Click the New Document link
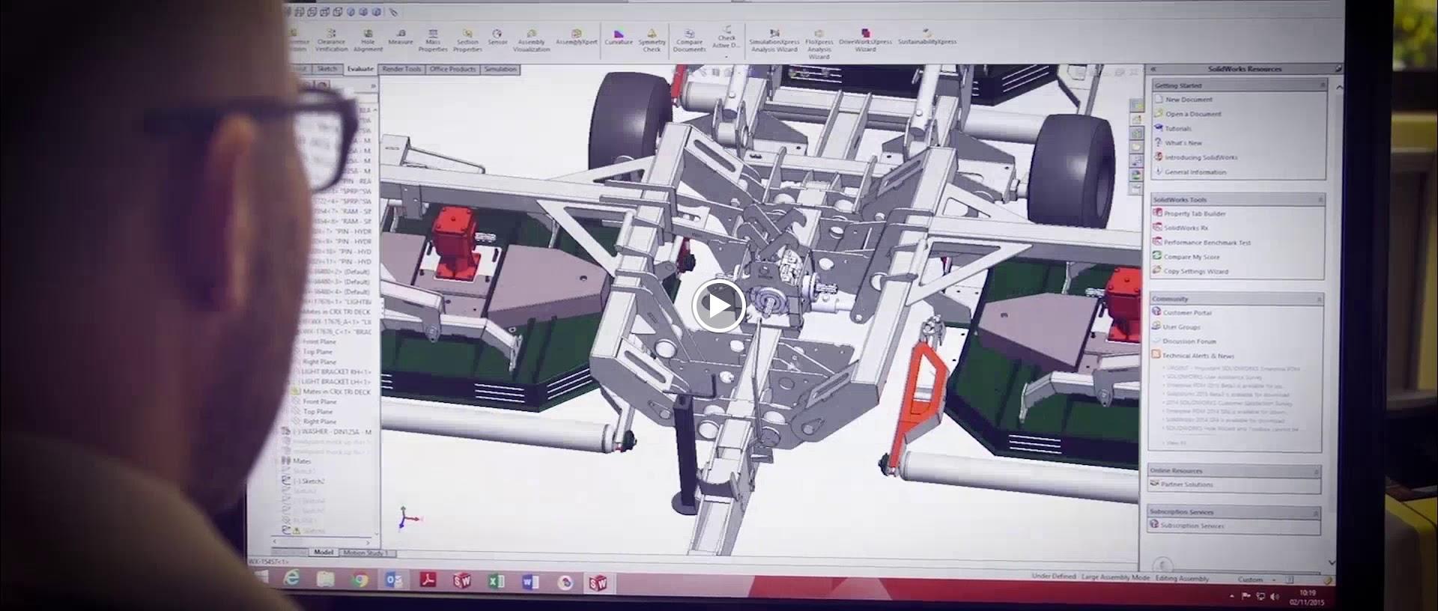The image size is (1438, 611). pos(1189,100)
